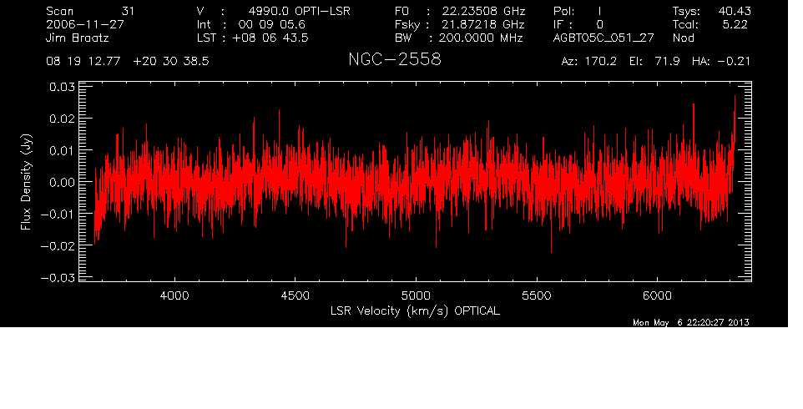
Task: Click the Nod procedure label
Action: [x=684, y=38]
